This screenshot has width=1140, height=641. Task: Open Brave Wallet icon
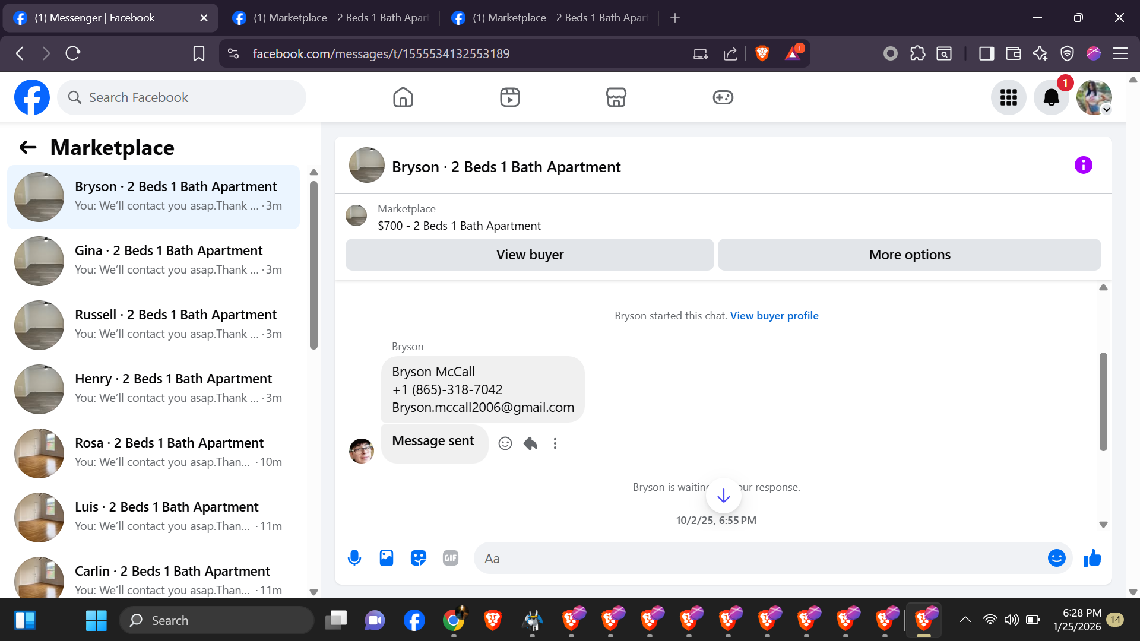point(1014,53)
